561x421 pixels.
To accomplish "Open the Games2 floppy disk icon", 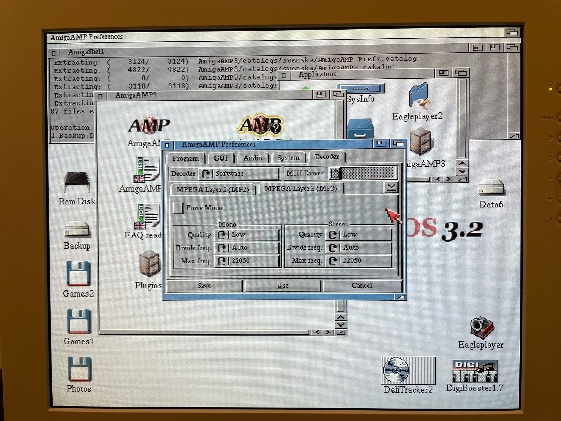I will coord(78,274).
